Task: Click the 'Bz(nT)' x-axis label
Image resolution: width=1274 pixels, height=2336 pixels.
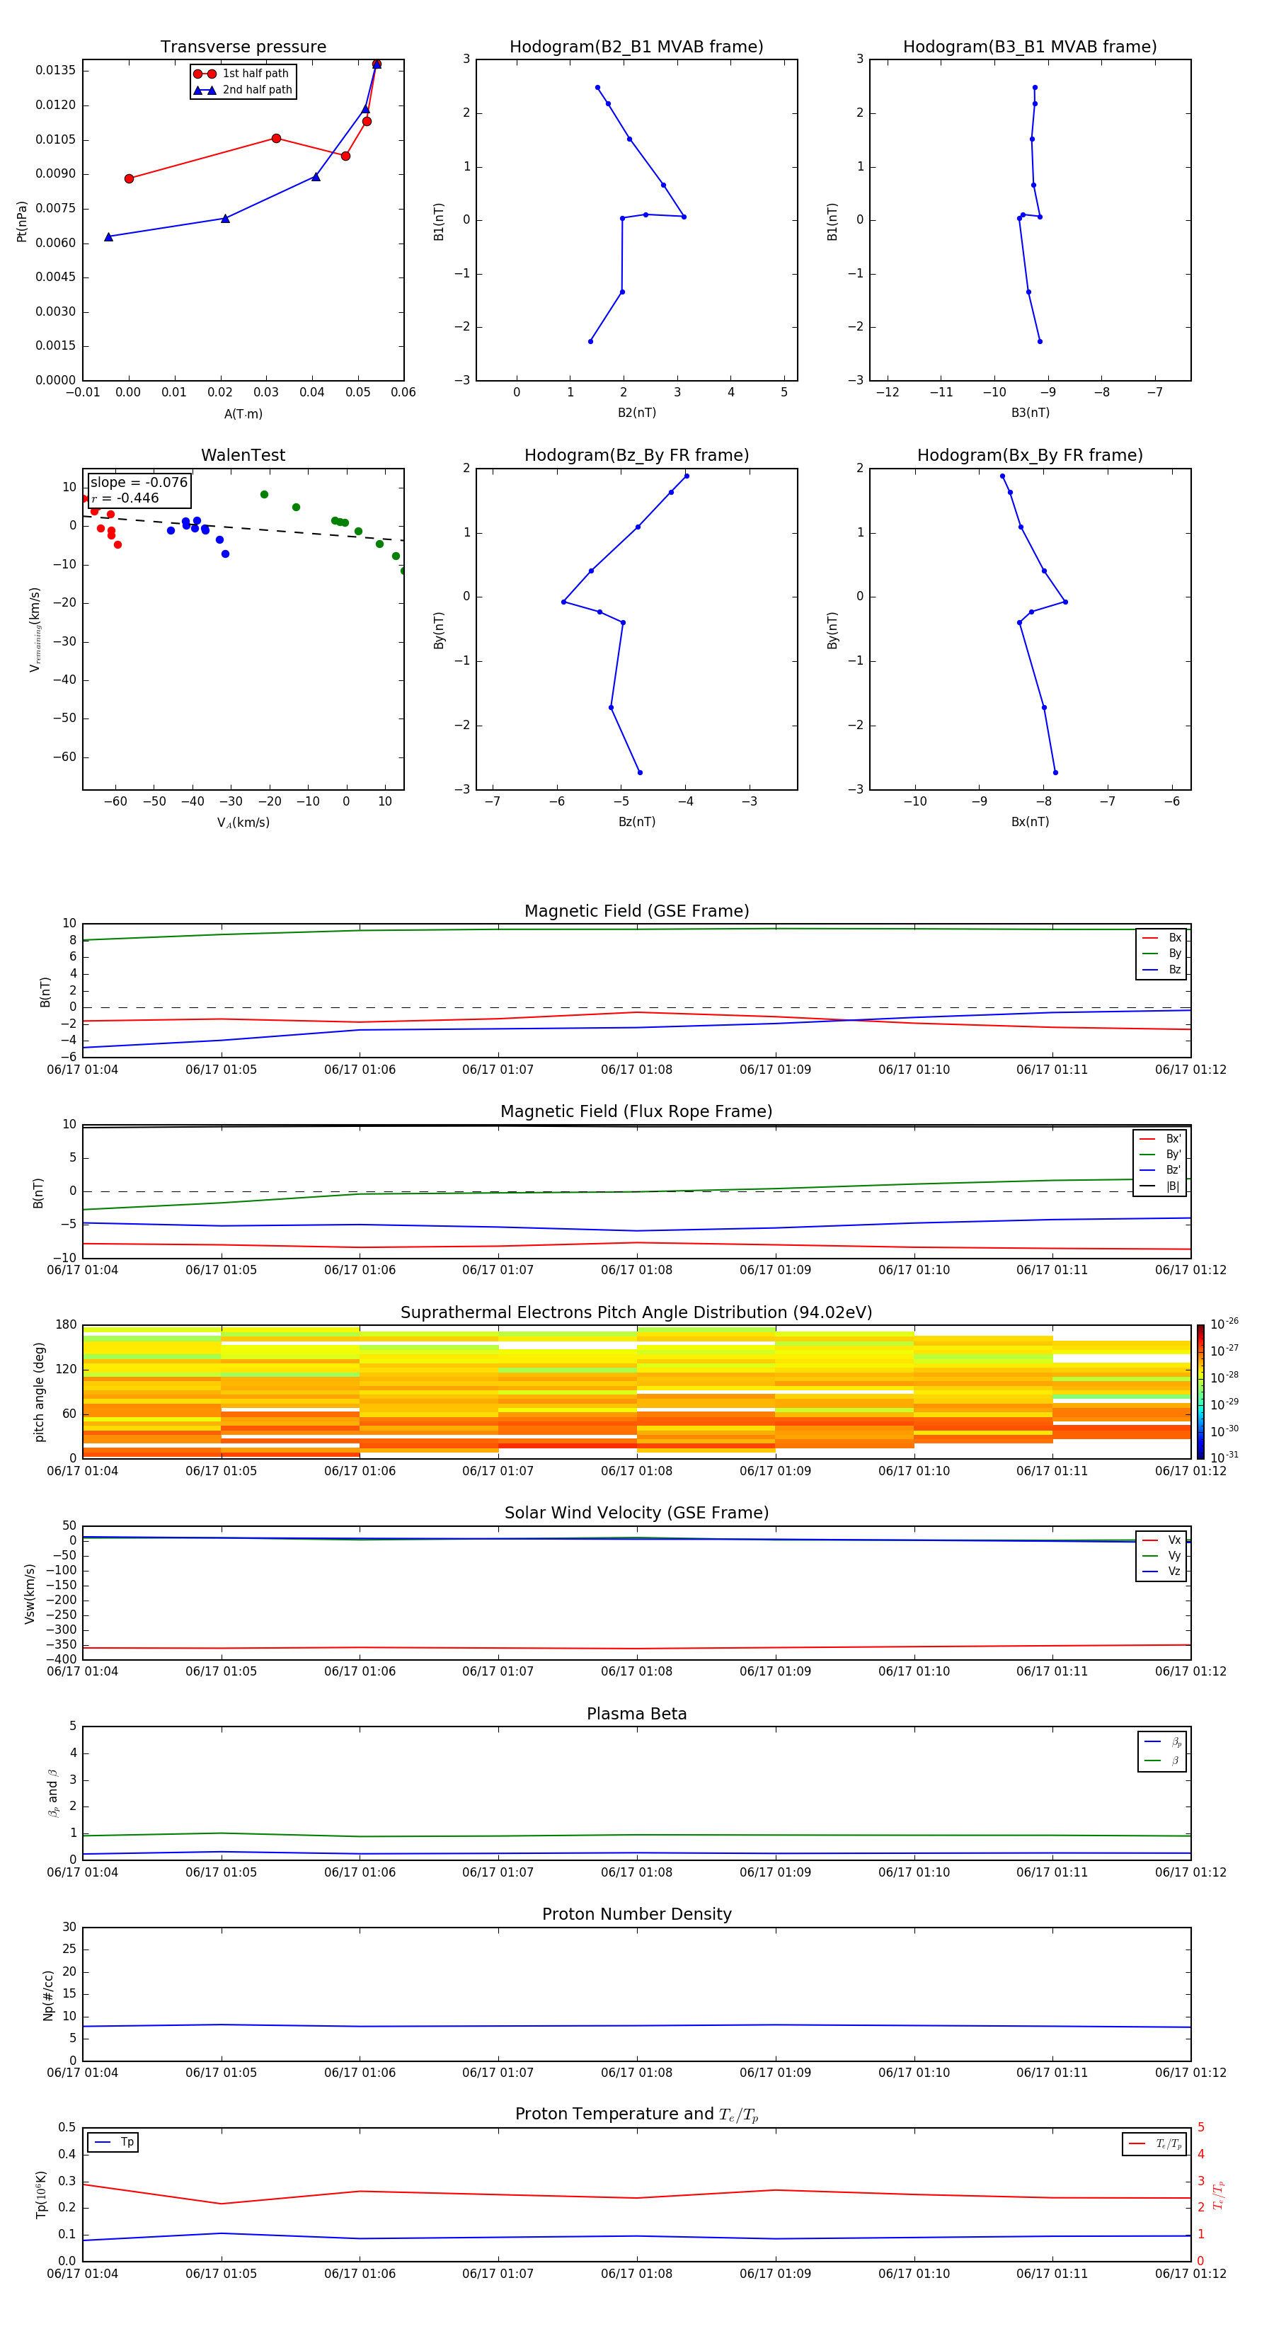Action: click(x=636, y=822)
